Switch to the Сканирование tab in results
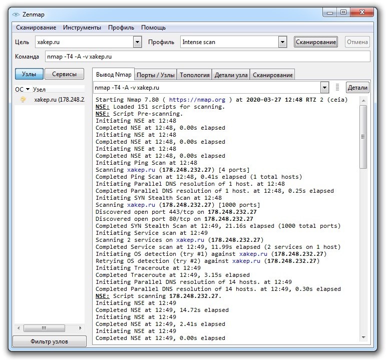The image size is (387, 360). (x=272, y=75)
